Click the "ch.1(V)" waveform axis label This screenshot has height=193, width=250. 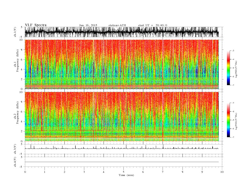coord(15,32)
